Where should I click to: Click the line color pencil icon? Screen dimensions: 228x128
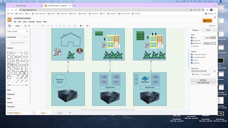60,26
